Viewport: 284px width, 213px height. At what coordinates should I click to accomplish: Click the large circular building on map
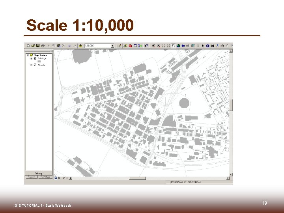[184, 103]
